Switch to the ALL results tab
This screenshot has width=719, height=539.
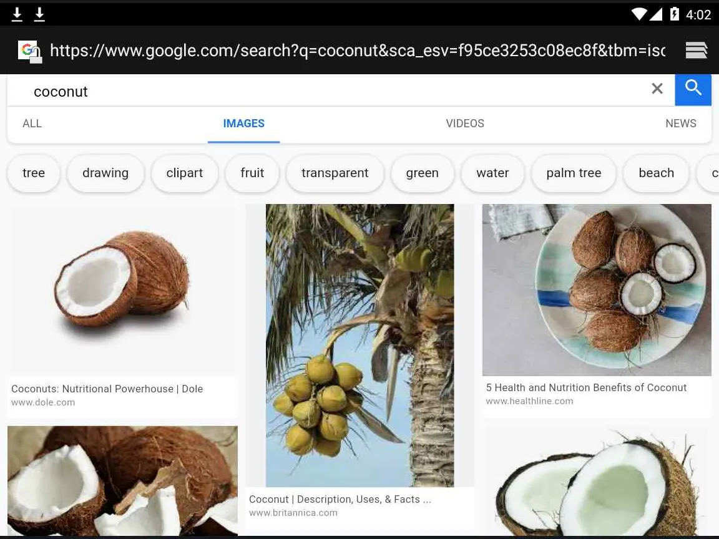click(32, 124)
